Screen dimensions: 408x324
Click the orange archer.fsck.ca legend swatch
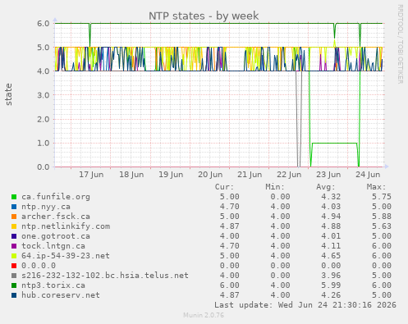pos(14,217)
